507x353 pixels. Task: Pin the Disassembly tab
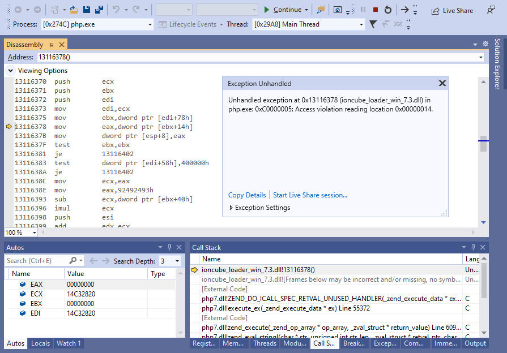point(51,45)
